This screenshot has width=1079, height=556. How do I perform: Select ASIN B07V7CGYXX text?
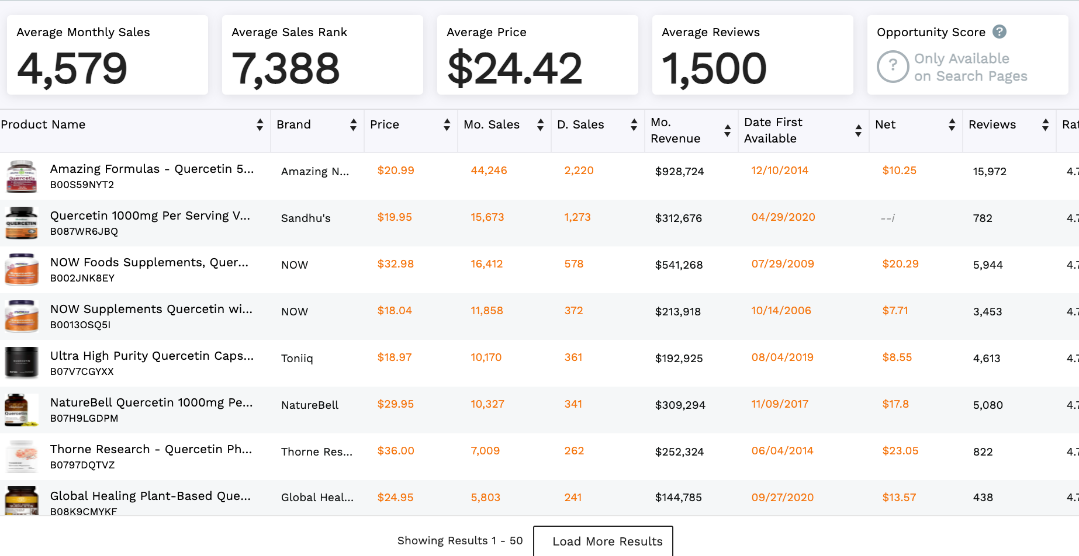pyautogui.click(x=82, y=371)
